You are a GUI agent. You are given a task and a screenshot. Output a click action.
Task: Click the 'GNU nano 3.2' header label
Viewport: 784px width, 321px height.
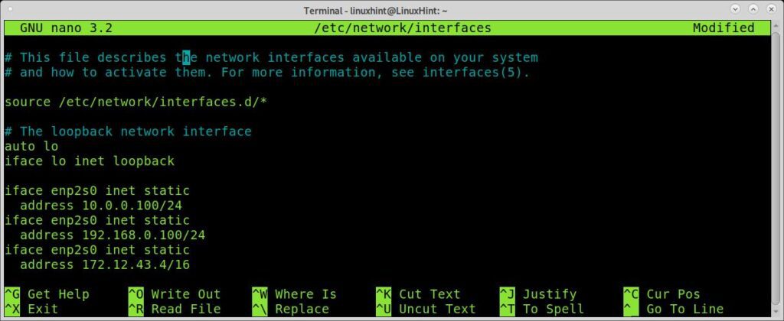66,28
